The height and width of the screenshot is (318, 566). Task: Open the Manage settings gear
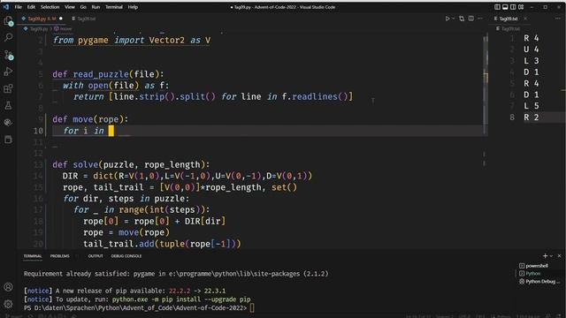coord(8,304)
